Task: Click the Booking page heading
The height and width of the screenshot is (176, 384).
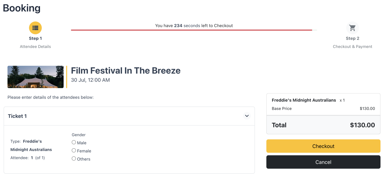Action: [21, 8]
